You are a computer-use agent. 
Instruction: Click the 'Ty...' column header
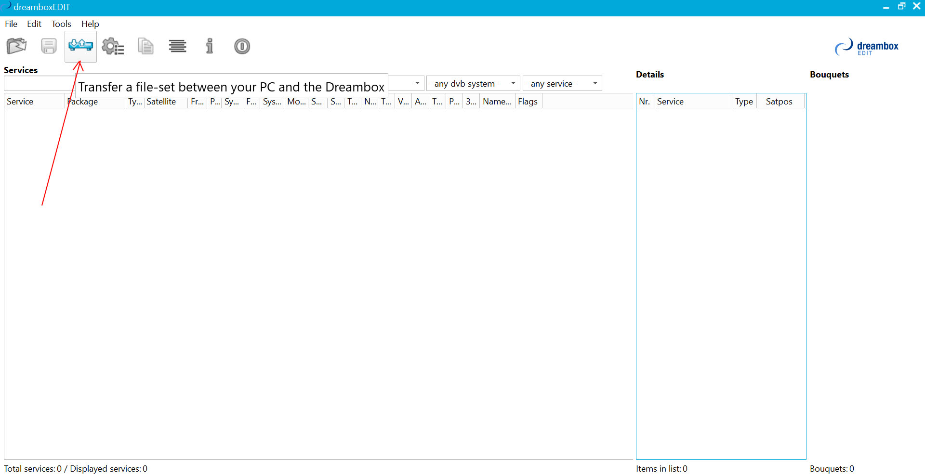[135, 102]
